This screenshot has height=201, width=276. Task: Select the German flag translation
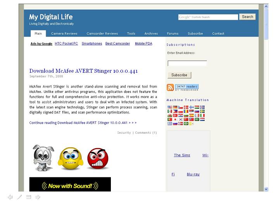(x=175, y=107)
